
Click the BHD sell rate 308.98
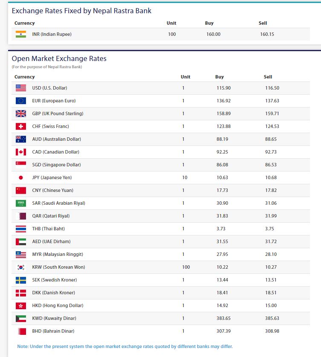(x=272, y=331)
